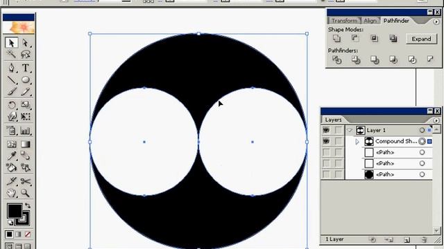Select the Live Paint Bucket tool
Screen dimensions: 444x249
(x=11, y=167)
